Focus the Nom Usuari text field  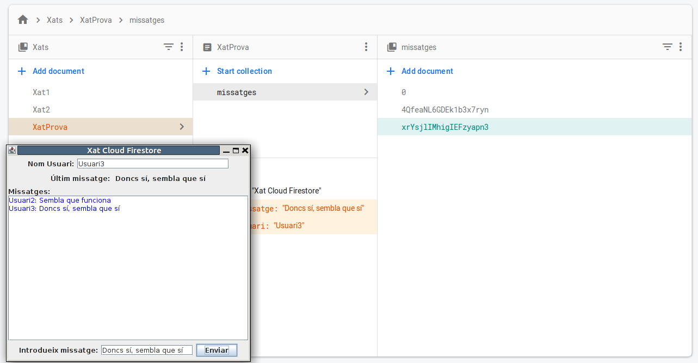[152, 164]
